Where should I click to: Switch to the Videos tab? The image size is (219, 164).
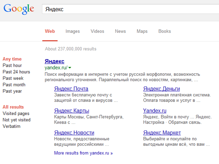pyautogui.click(x=97, y=31)
